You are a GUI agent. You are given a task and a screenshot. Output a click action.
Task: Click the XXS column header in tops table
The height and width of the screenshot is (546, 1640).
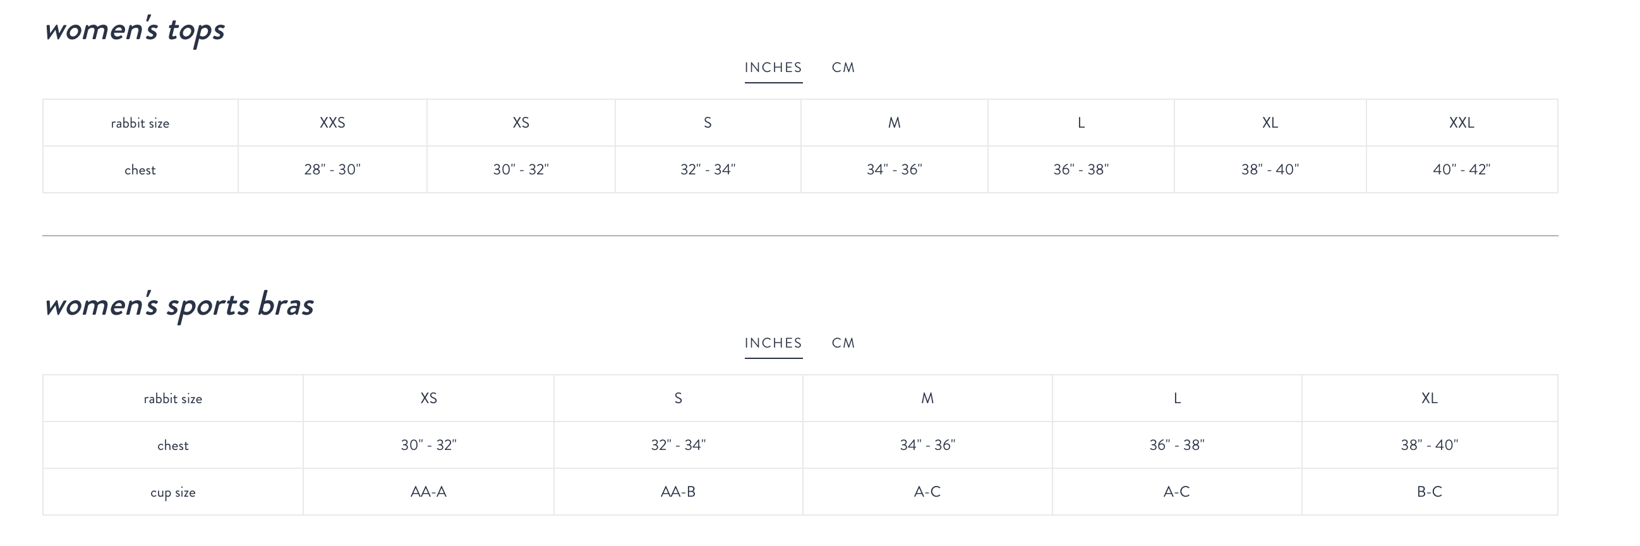[x=332, y=123]
